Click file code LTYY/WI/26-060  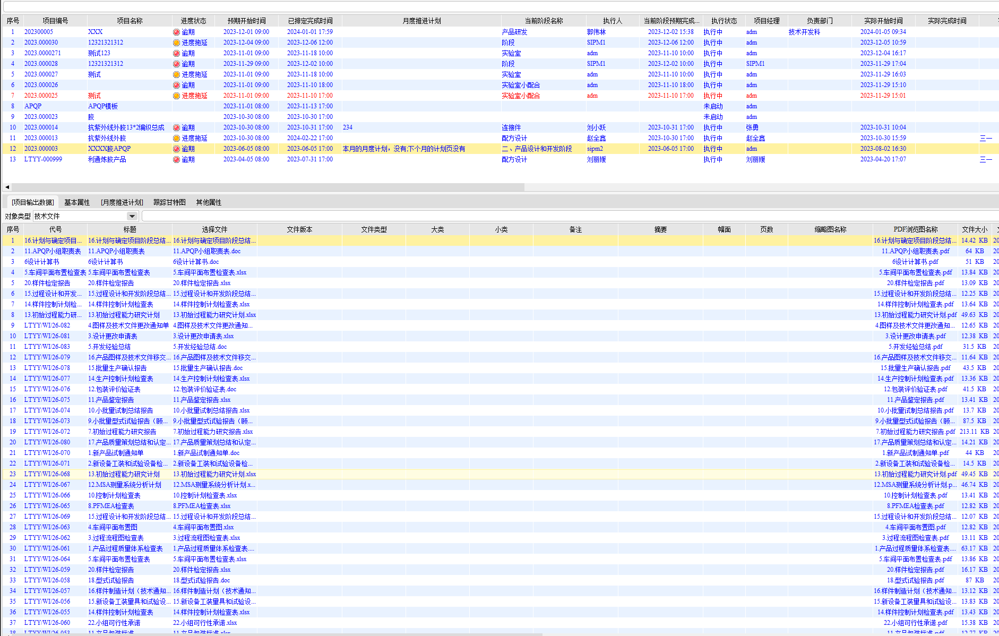[x=47, y=623]
